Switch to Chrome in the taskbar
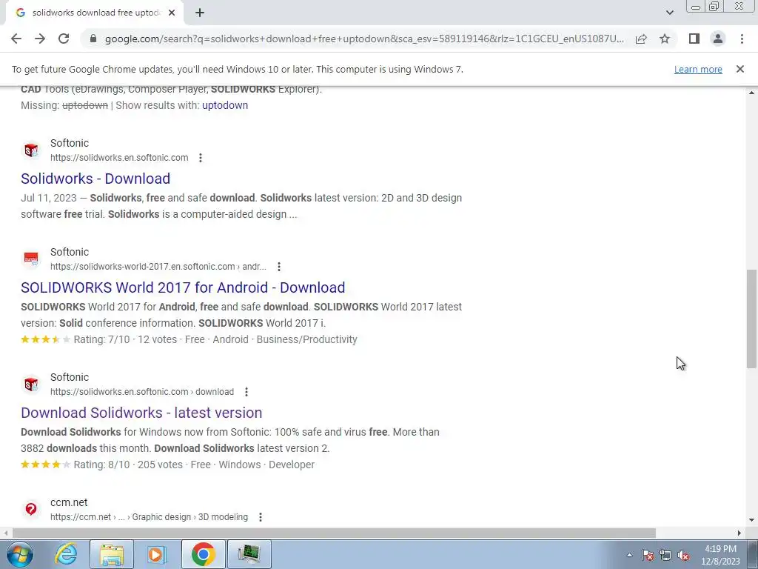758x569 pixels. pos(203,554)
